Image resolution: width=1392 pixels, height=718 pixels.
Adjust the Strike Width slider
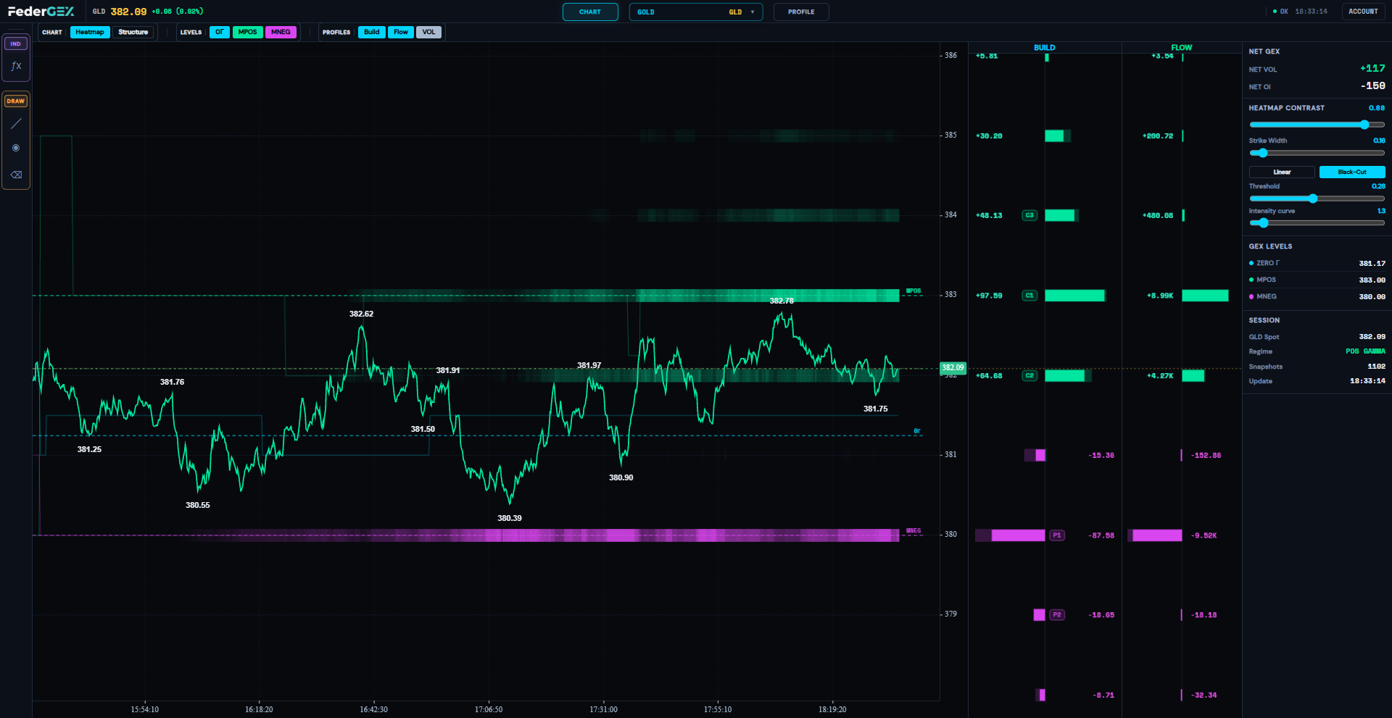1317,153
